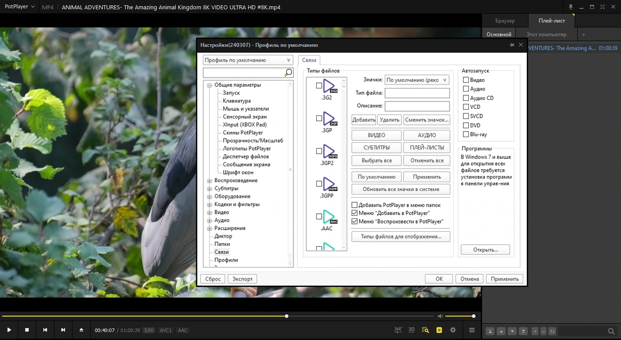Open the Значки combo box
Viewport: 621px width, 340px height.
[417, 80]
